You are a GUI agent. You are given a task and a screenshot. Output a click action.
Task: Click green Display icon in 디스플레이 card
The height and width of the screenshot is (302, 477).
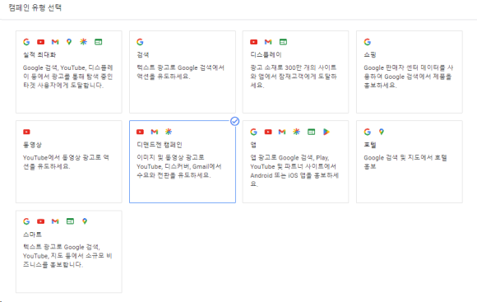click(x=283, y=42)
